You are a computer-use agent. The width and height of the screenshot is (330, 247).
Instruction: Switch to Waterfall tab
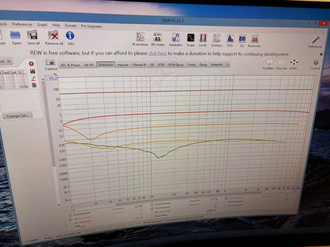[216, 65]
